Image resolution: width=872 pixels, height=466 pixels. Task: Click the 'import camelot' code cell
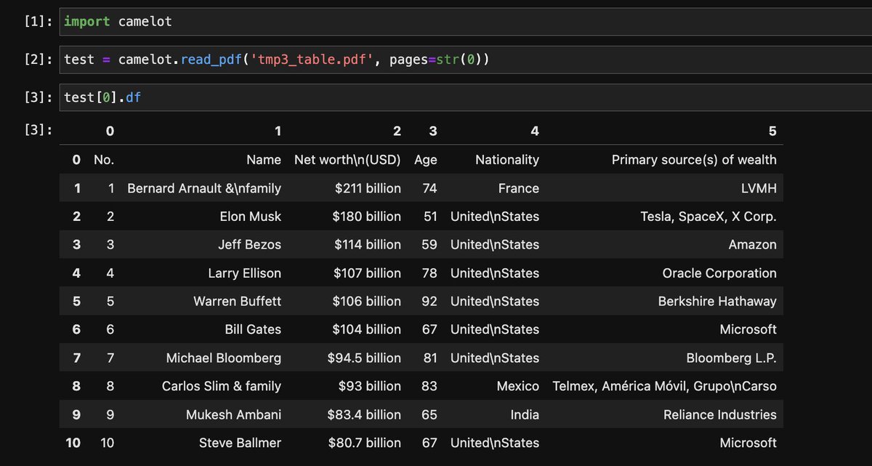[x=465, y=22]
